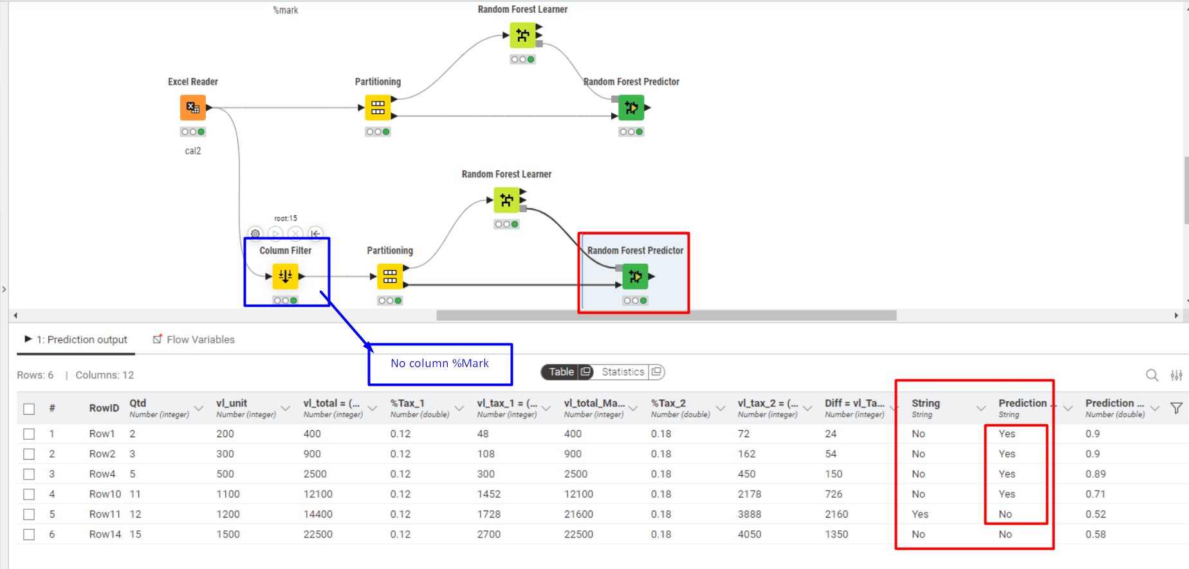
Task: Open Column Filter node configuration gear
Action: pos(255,233)
